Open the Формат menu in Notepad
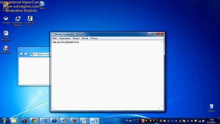The image size is (220, 124). 76,38
